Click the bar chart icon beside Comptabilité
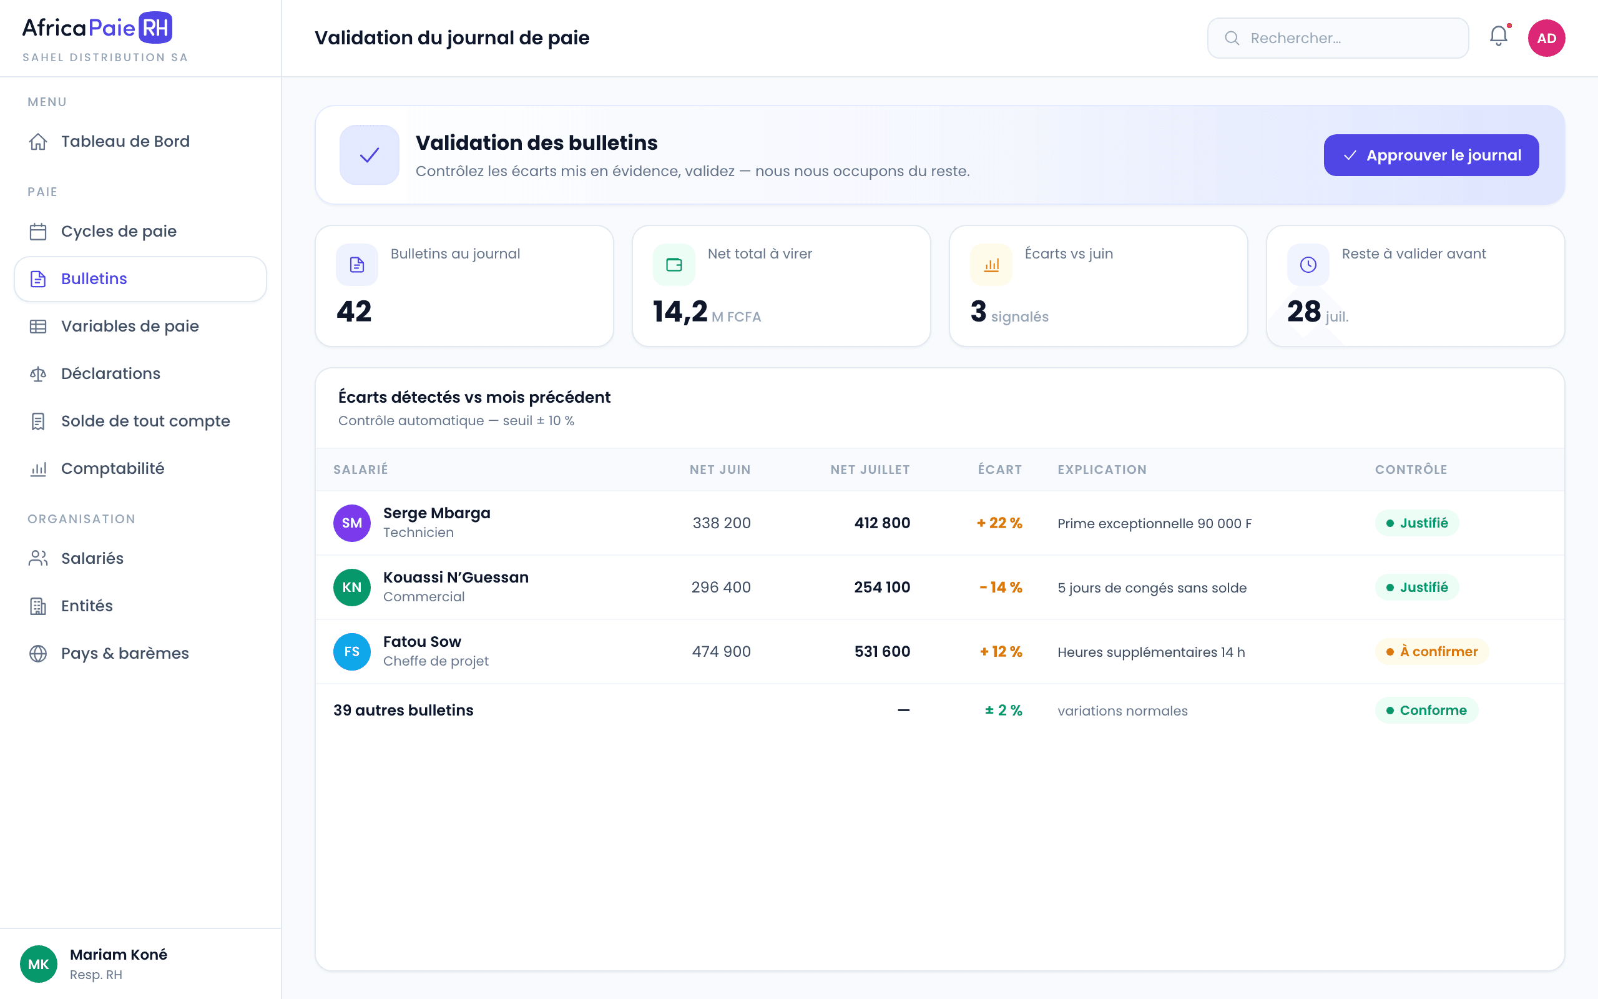The height and width of the screenshot is (999, 1598). (38, 469)
